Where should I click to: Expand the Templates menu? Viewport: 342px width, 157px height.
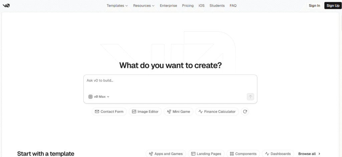tap(117, 6)
